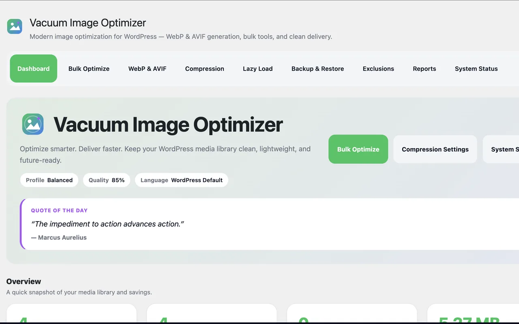
Task: Click the Profile Balanced pill
Action: pos(49,180)
